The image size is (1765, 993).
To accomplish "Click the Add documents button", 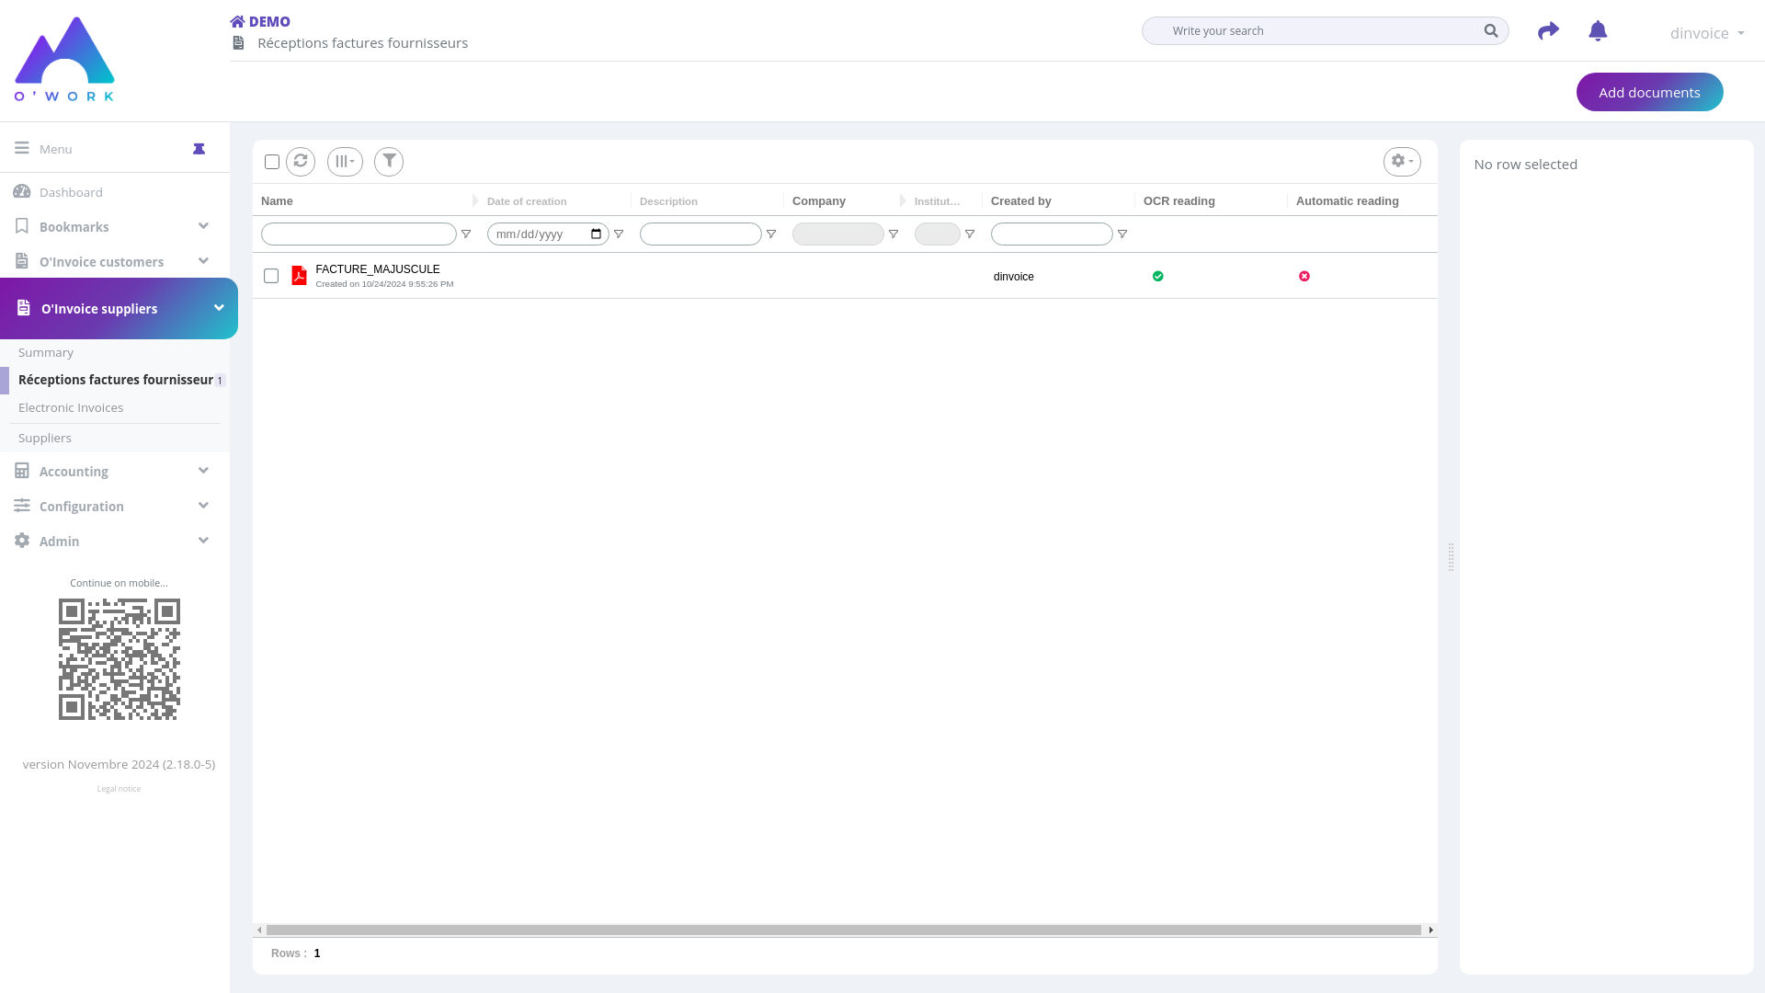I will click(x=1649, y=92).
